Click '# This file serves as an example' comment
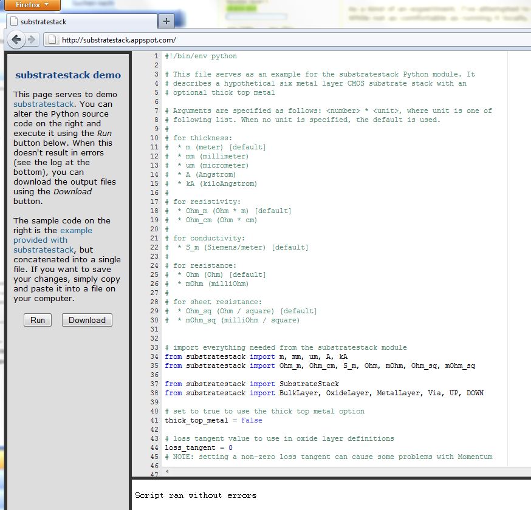The image size is (531, 510). tap(320, 75)
